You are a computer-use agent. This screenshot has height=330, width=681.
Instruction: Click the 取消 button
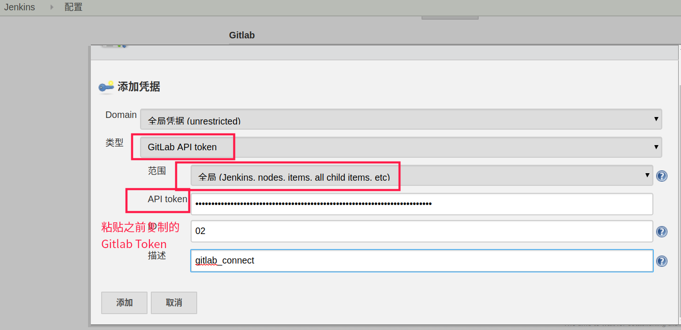pos(174,303)
